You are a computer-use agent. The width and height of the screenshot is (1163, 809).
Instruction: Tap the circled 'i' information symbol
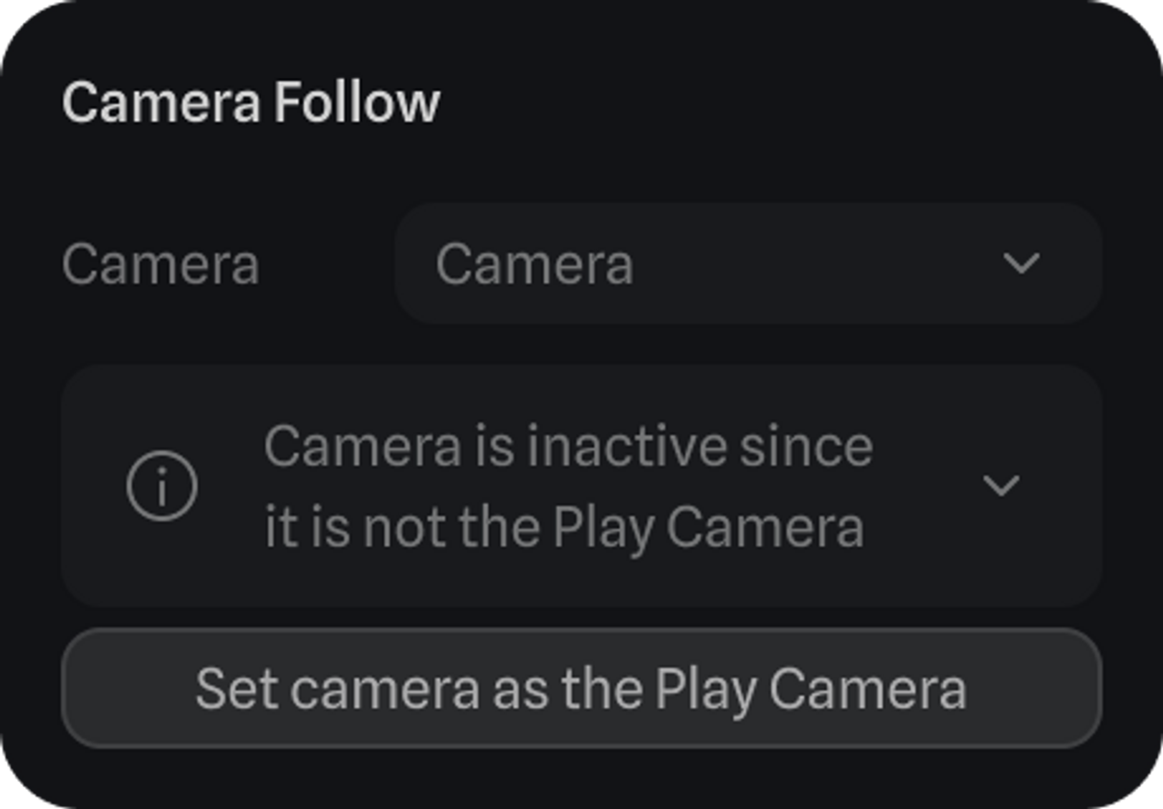tap(162, 486)
